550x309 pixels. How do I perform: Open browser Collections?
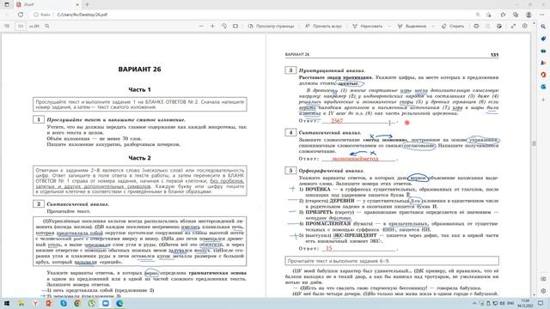click(x=516, y=15)
